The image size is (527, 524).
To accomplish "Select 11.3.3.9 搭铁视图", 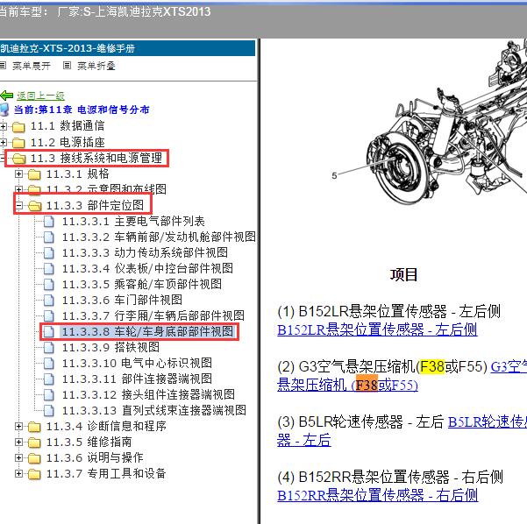I will pyautogui.click(x=110, y=347).
